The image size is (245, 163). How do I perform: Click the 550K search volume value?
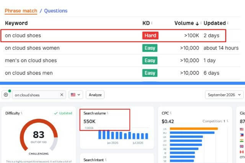click(89, 121)
